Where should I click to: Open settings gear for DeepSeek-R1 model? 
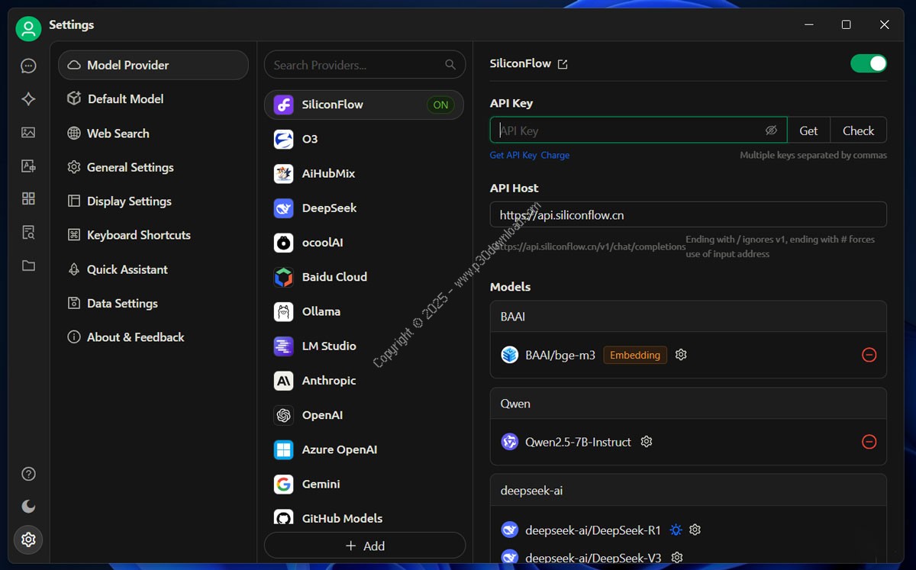tap(695, 530)
